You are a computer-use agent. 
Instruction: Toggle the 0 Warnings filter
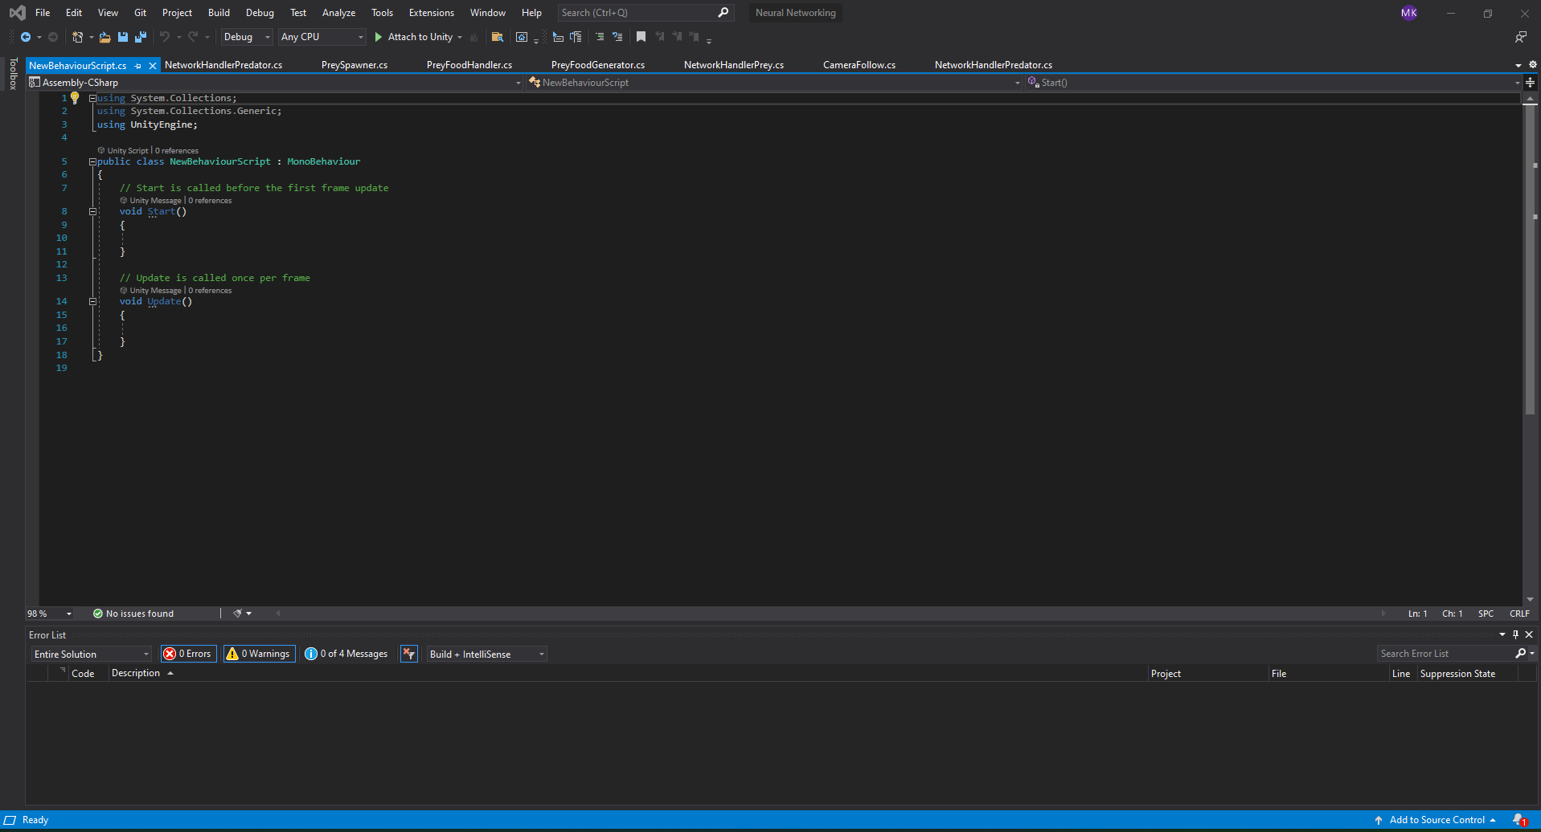tap(259, 654)
